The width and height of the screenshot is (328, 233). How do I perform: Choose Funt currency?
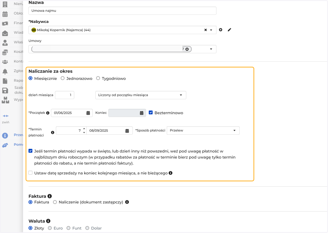click(x=68, y=228)
